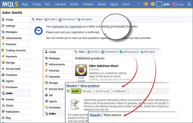Open the favorites star icon in header
Image resolution: width=193 pixels, height=123 pixels.
pyautogui.click(x=139, y=4)
